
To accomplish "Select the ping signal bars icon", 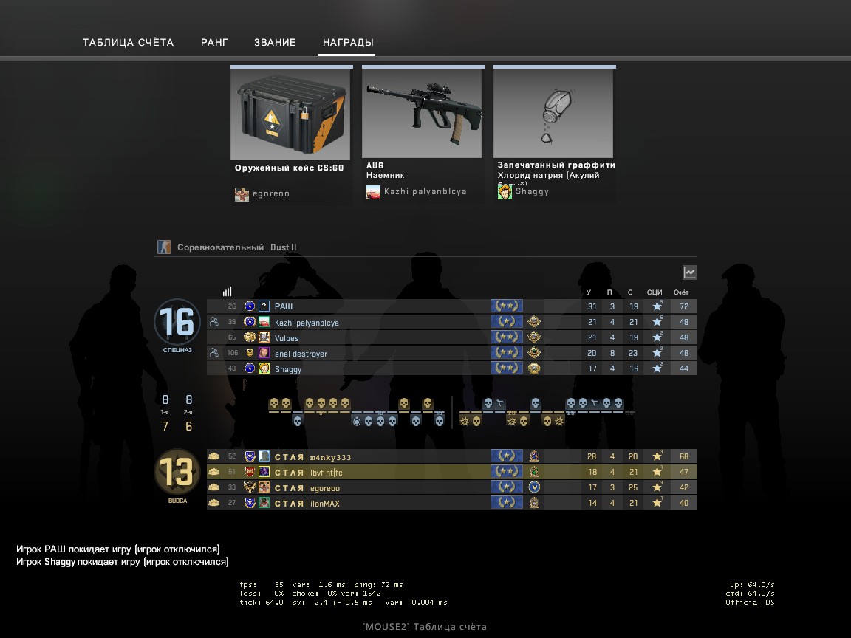I will click(227, 292).
